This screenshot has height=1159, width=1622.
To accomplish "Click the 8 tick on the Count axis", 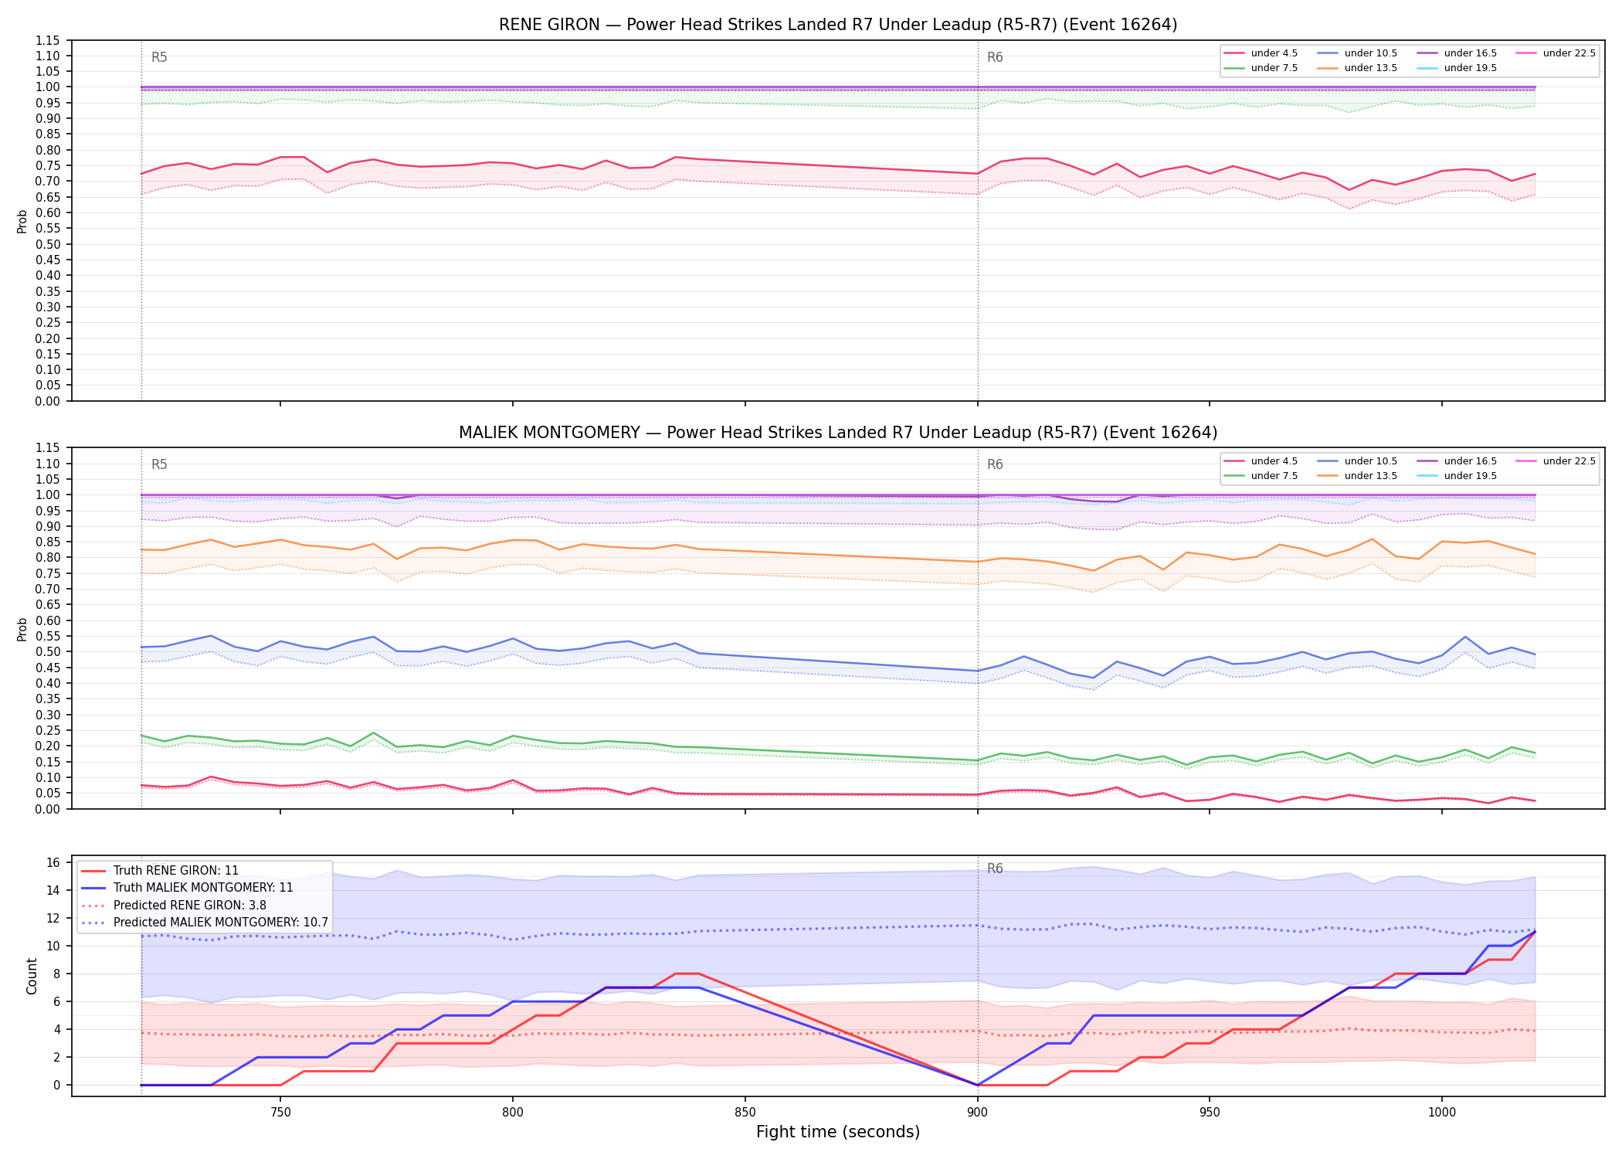I will click(x=56, y=974).
